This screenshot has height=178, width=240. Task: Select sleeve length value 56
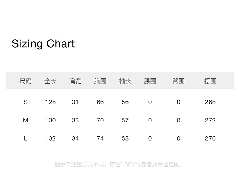(x=125, y=102)
